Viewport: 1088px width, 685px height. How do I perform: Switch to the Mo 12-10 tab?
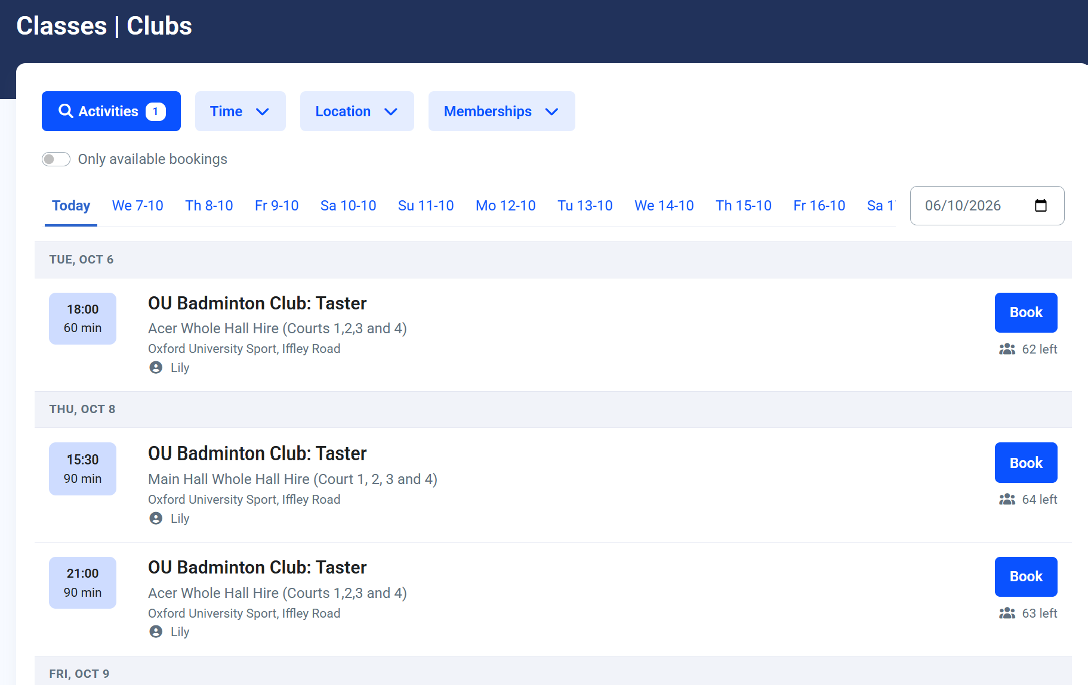coord(506,206)
